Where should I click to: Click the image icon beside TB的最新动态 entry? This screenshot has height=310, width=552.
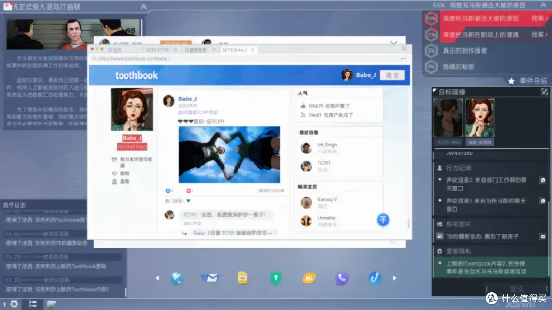click(542, 236)
